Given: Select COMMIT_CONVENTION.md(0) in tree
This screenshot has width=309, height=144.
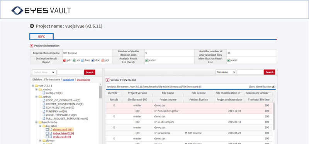Looking at the screenshot, I should pos(65,104).
